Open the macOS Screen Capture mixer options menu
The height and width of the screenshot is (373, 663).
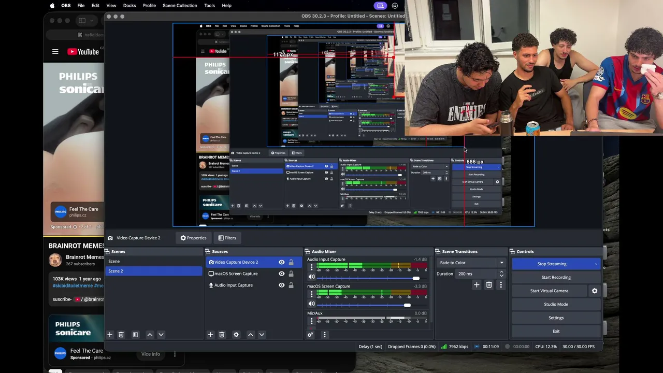[x=311, y=294]
